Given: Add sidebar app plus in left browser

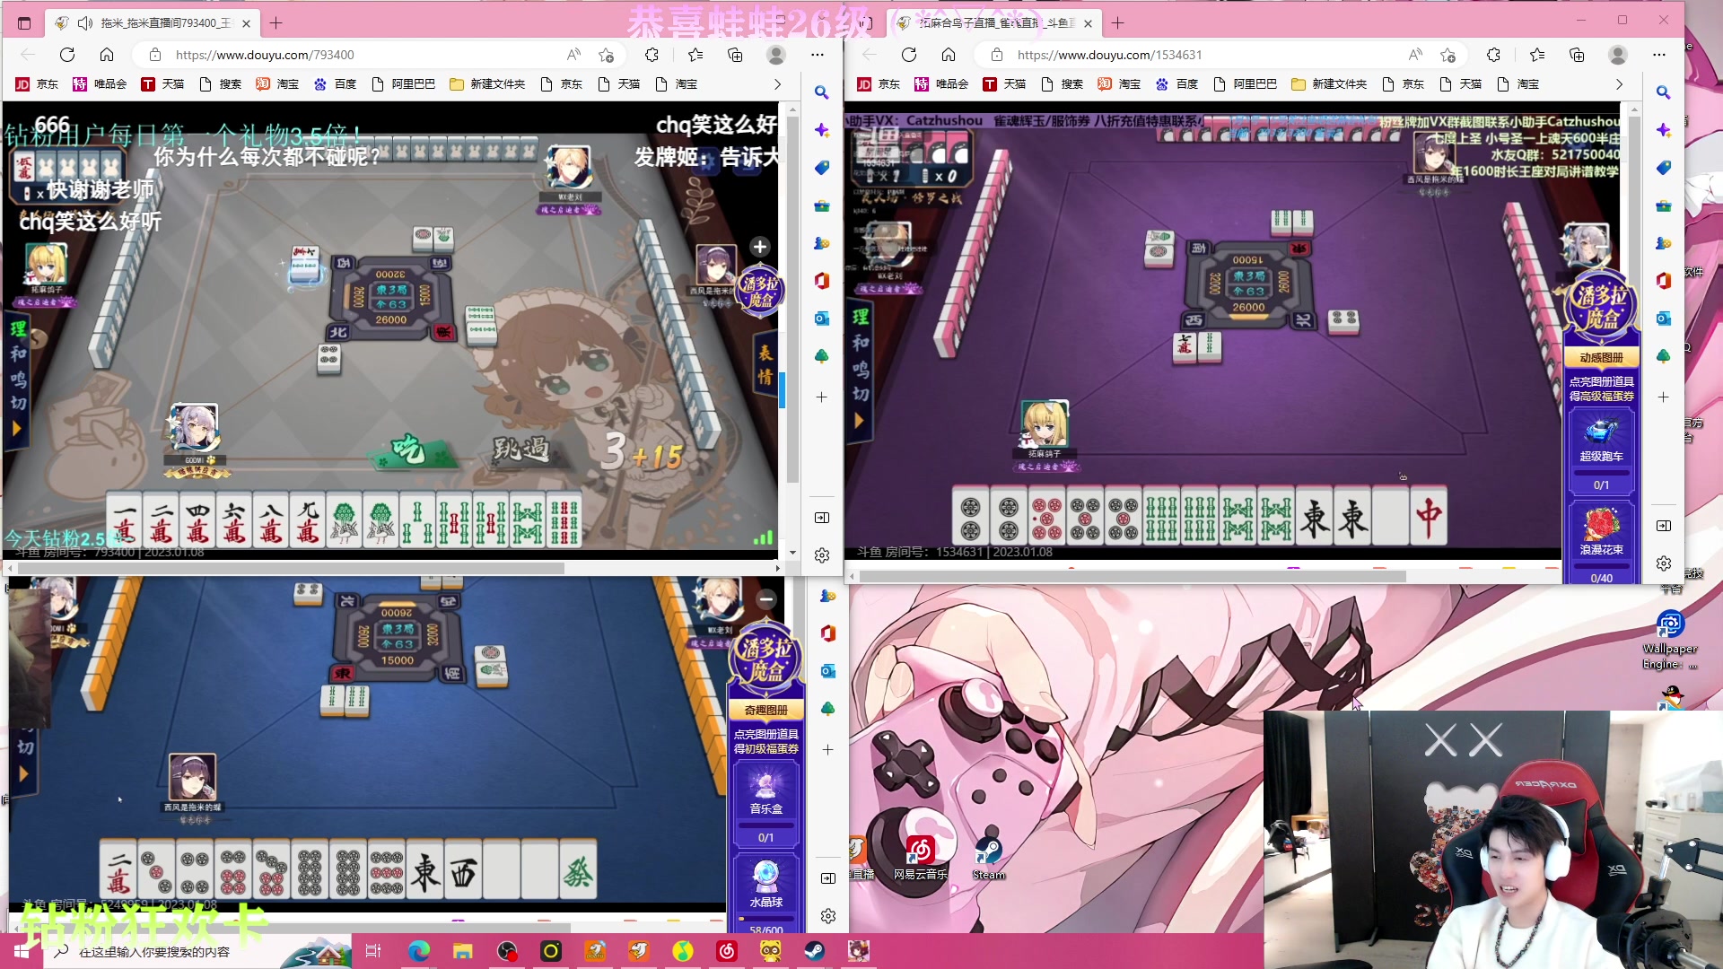Looking at the screenshot, I should point(821,397).
